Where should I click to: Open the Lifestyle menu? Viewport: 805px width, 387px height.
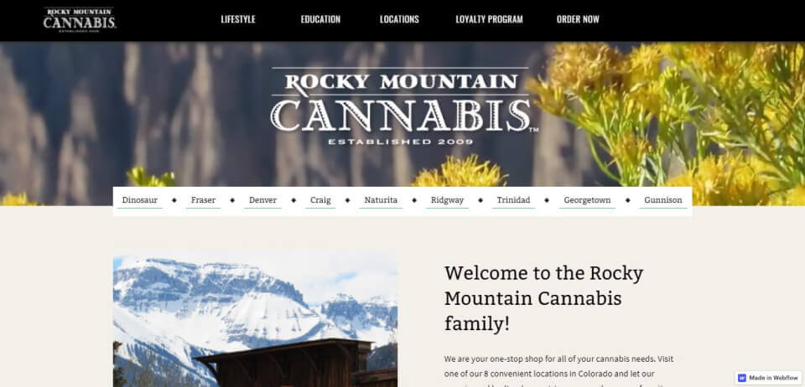coord(238,19)
